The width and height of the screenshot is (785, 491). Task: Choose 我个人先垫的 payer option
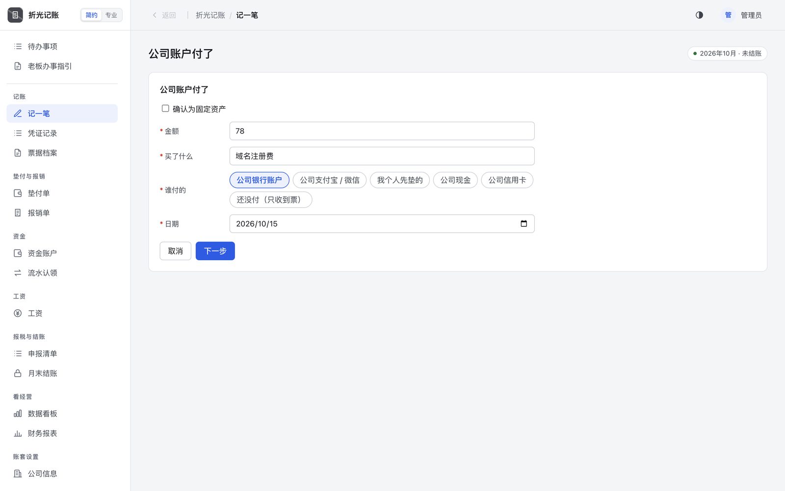pyautogui.click(x=400, y=180)
